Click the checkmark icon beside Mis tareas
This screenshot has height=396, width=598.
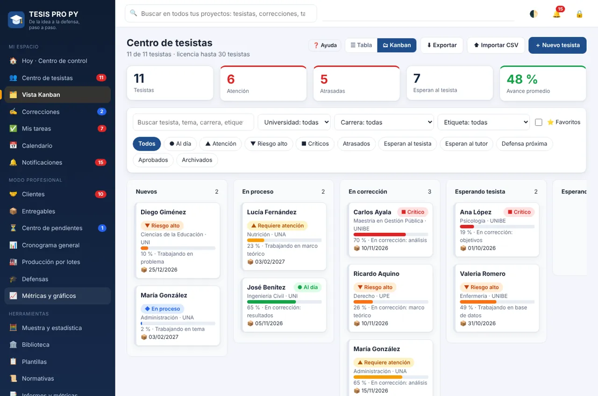point(13,129)
